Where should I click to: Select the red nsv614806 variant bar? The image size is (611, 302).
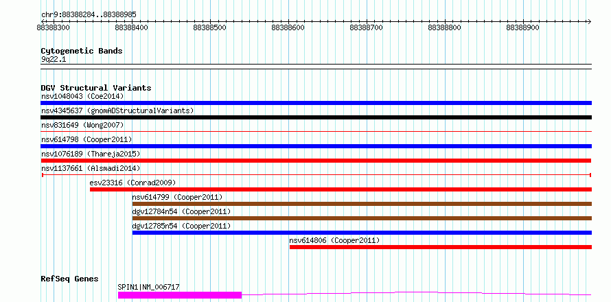click(441, 247)
